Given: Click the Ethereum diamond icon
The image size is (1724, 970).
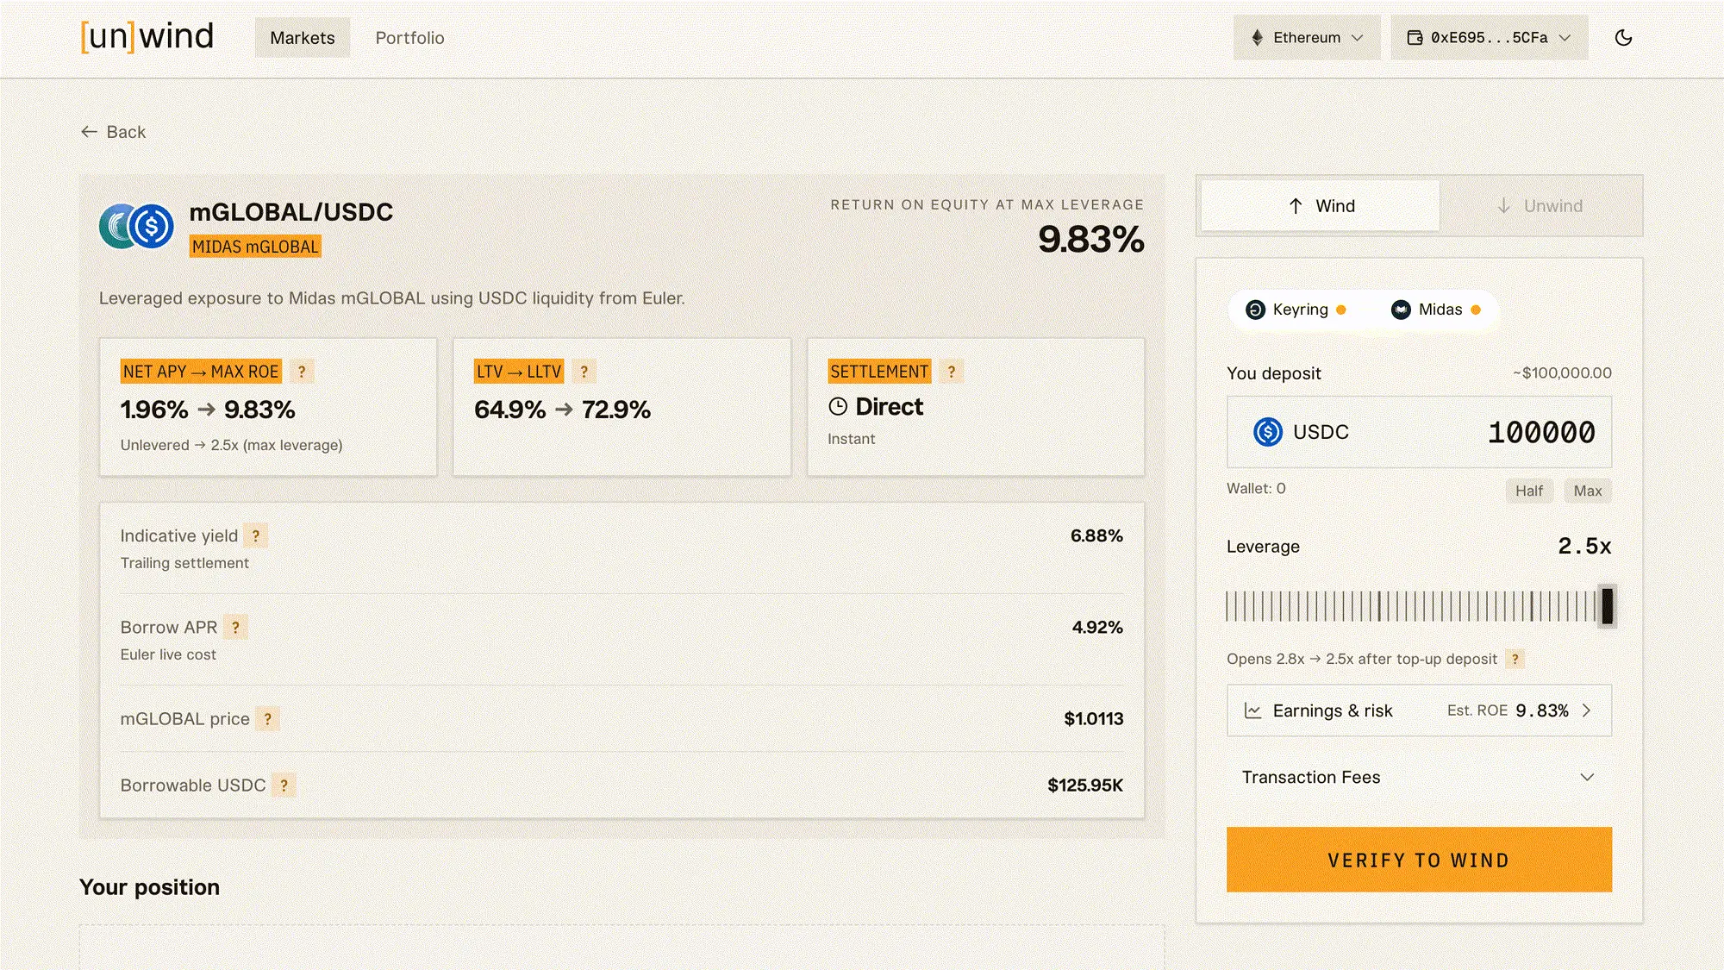Looking at the screenshot, I should coord(1258,37).
